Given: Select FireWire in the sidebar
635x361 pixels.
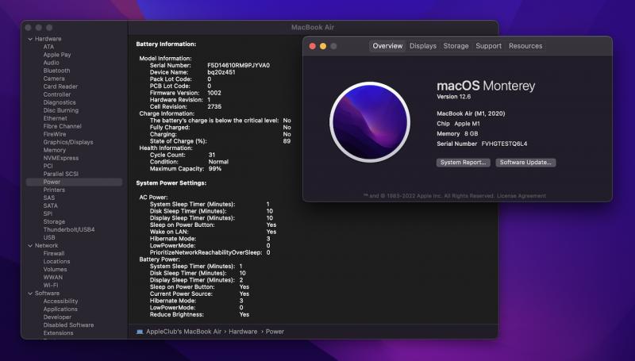Looking at the screenshot, I should coord(55,134).
